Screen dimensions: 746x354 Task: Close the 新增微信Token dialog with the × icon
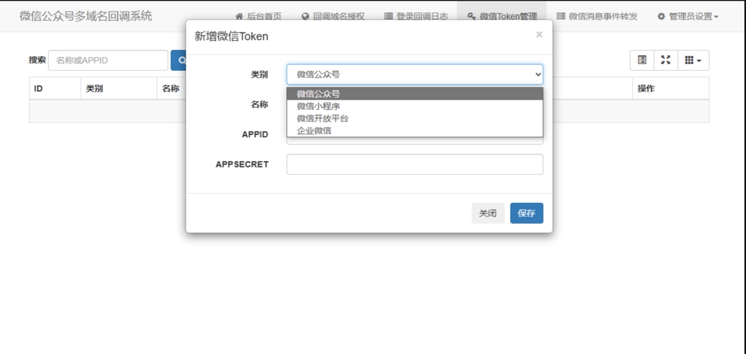click(x=539, y=34)
